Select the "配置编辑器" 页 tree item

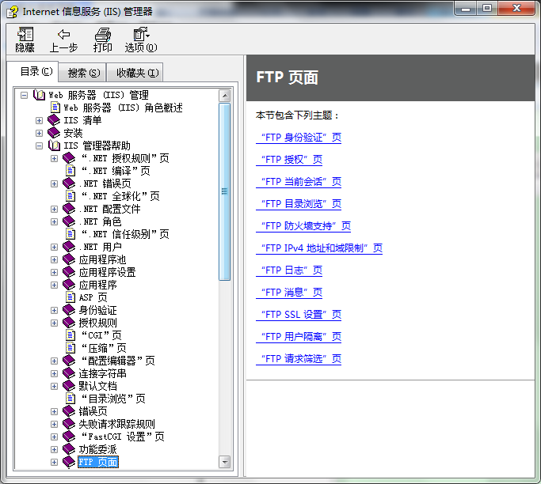[118, 361]
